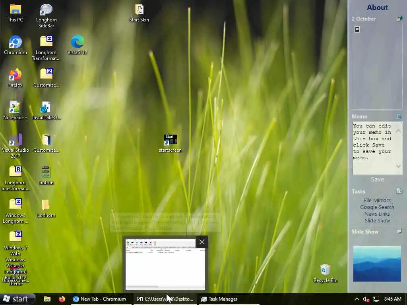Click the calendar icon beside 2 October
The image size is (407, 305).
[x=399, y=19]
